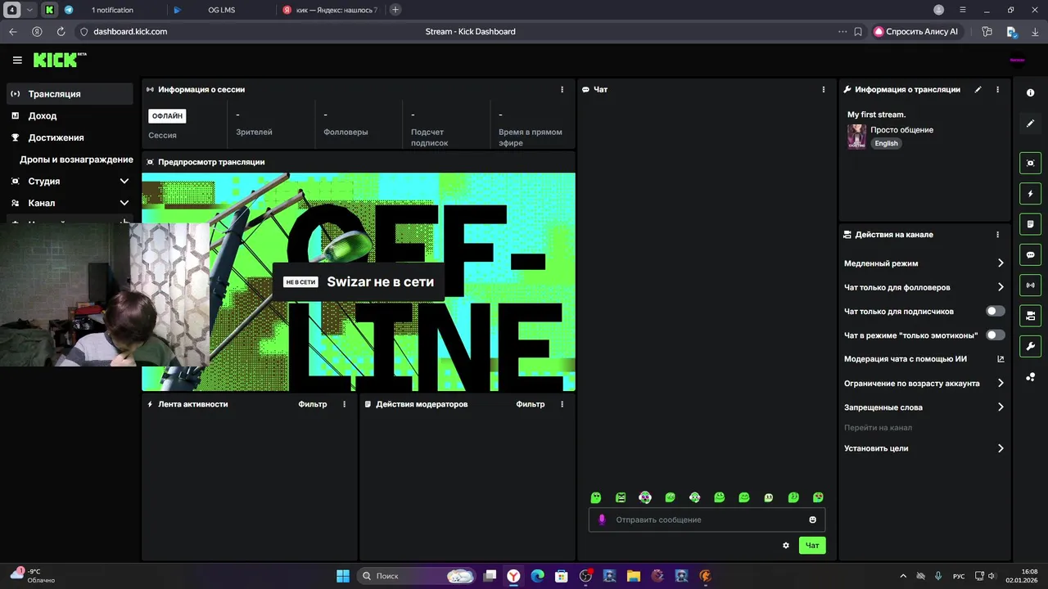The height and width of the screenshot is (589, 1048).
Task: Click the taskbar Поиск search box
Action: coord(417,576)
